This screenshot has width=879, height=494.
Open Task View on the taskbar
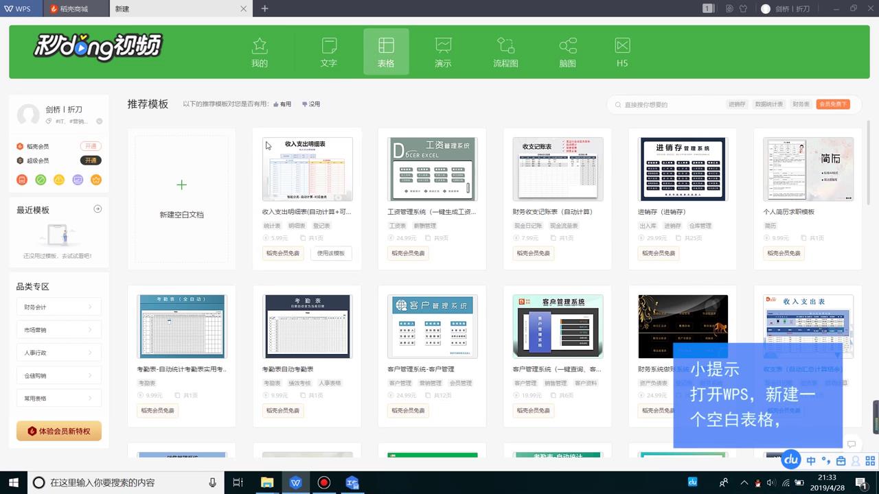tap(238, 482)
